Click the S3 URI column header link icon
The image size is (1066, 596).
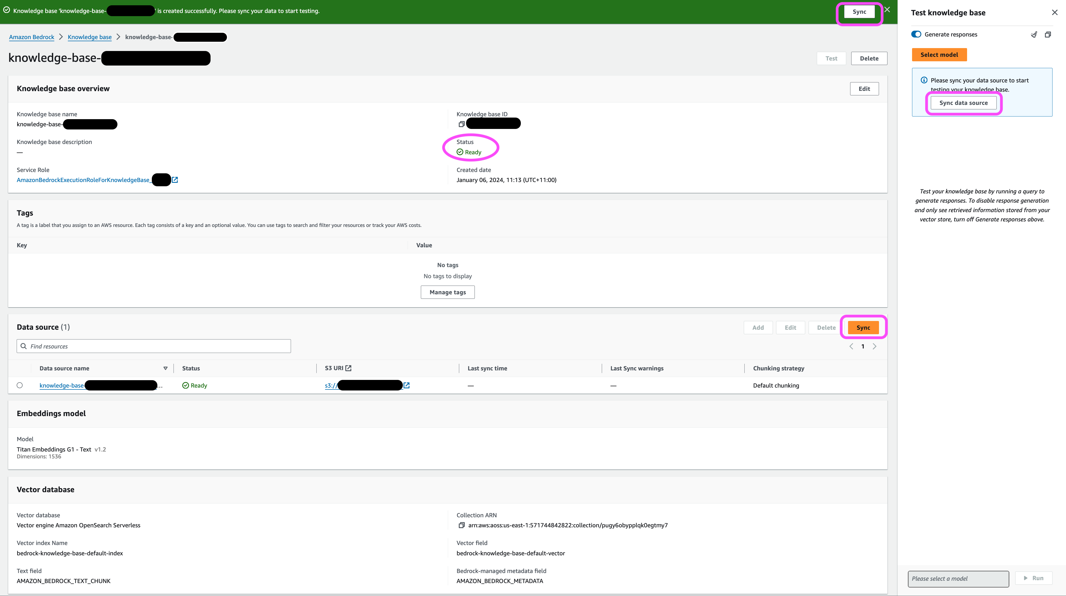[x=348, y=368]
